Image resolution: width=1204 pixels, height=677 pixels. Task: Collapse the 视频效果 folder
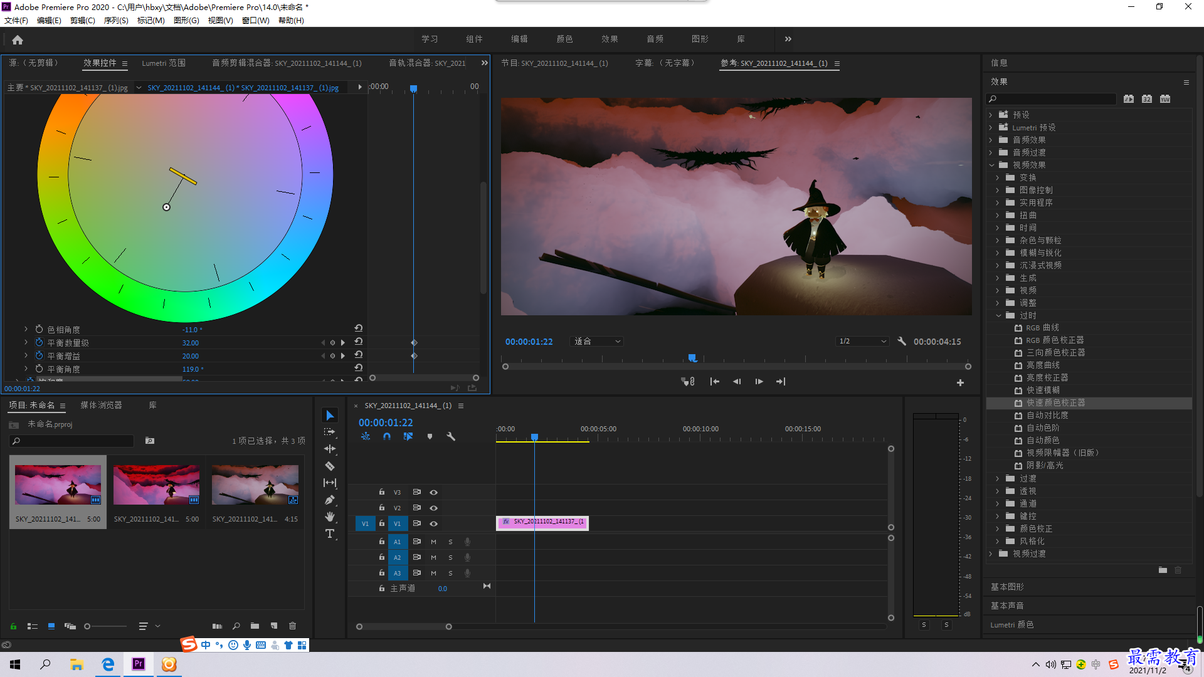[991, 165]
